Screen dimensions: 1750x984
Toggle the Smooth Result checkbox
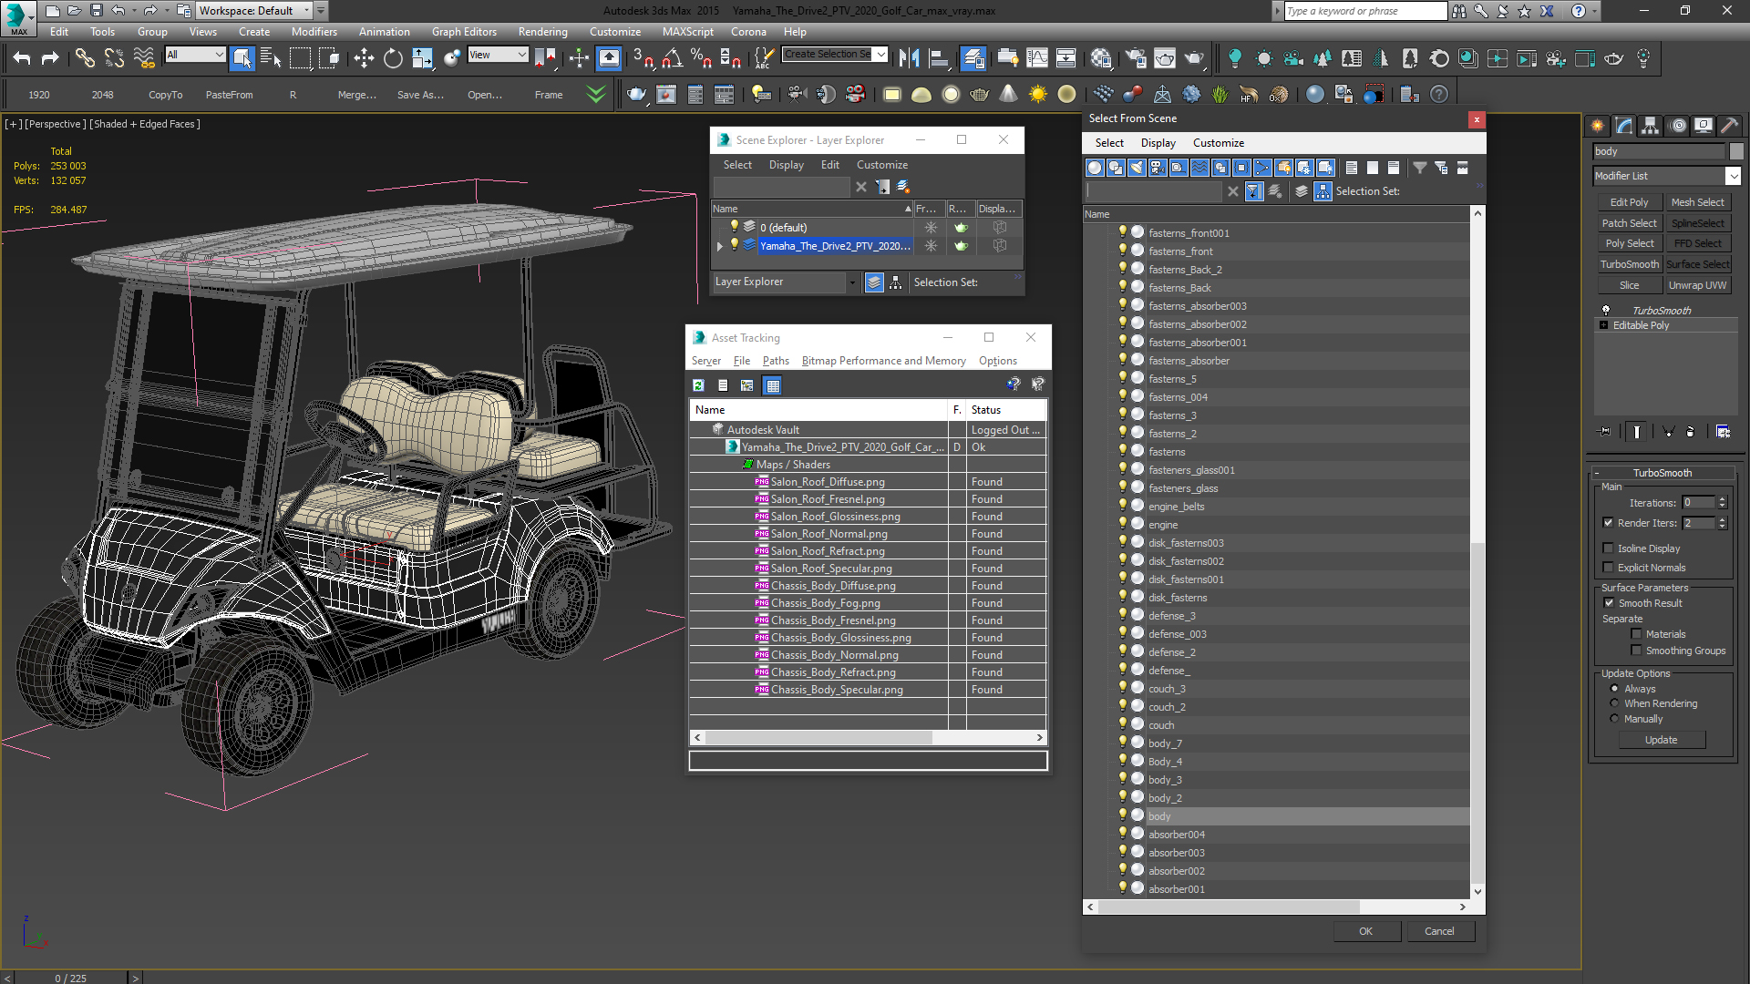click(x=1610, y=603)
